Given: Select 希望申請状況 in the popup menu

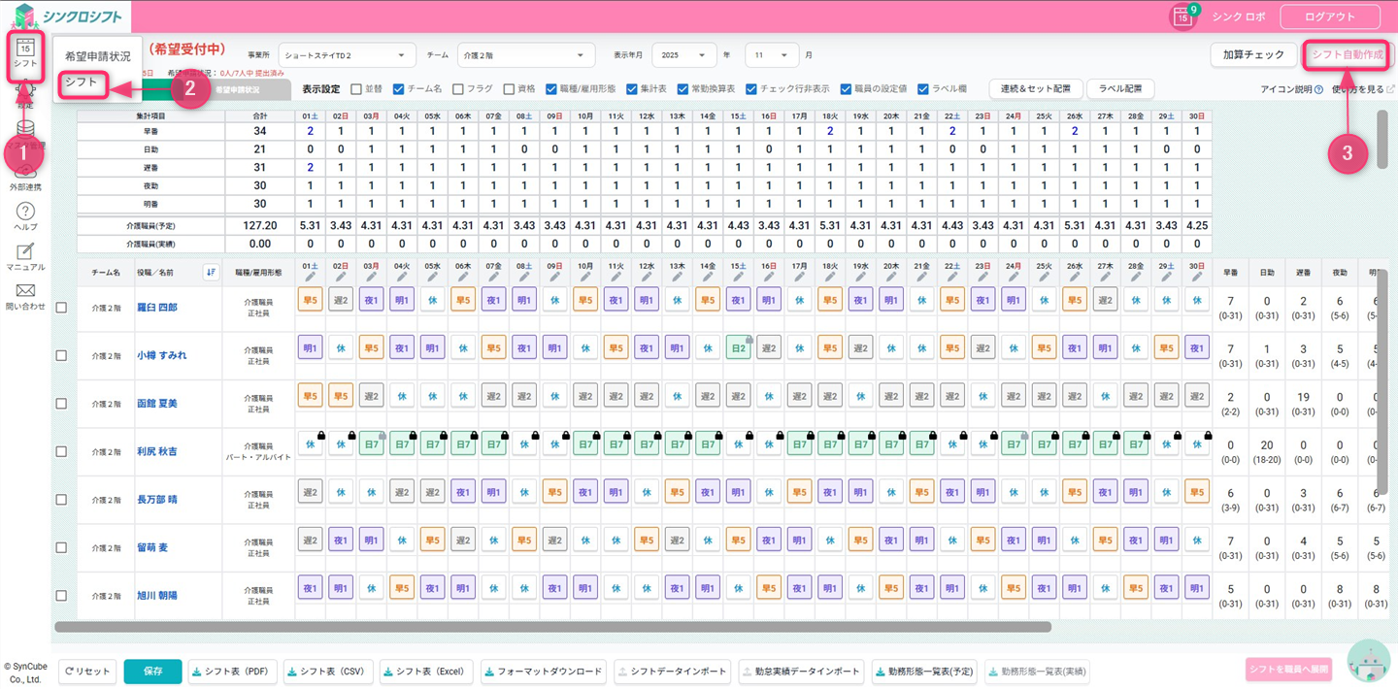Looking at the screenshot, I should [97, 56].
